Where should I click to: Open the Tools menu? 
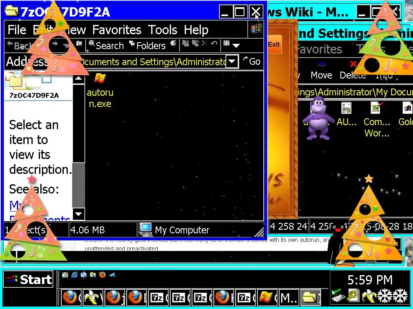[x=163, y=30]
